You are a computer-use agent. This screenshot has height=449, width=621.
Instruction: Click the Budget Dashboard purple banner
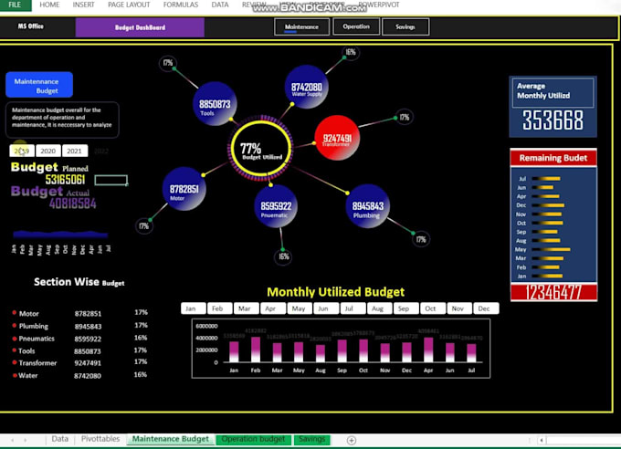pyautogui.click(x=140, y=27)
